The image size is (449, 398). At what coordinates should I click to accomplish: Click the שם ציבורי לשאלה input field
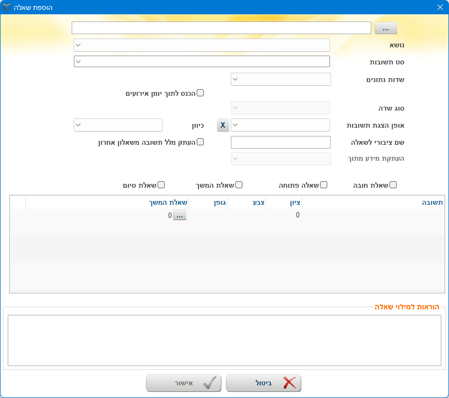click(280, 142)
